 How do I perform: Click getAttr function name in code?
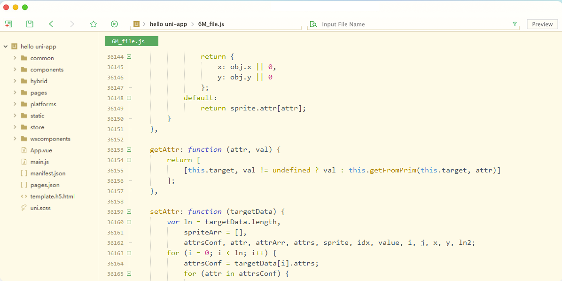(164, 149)
